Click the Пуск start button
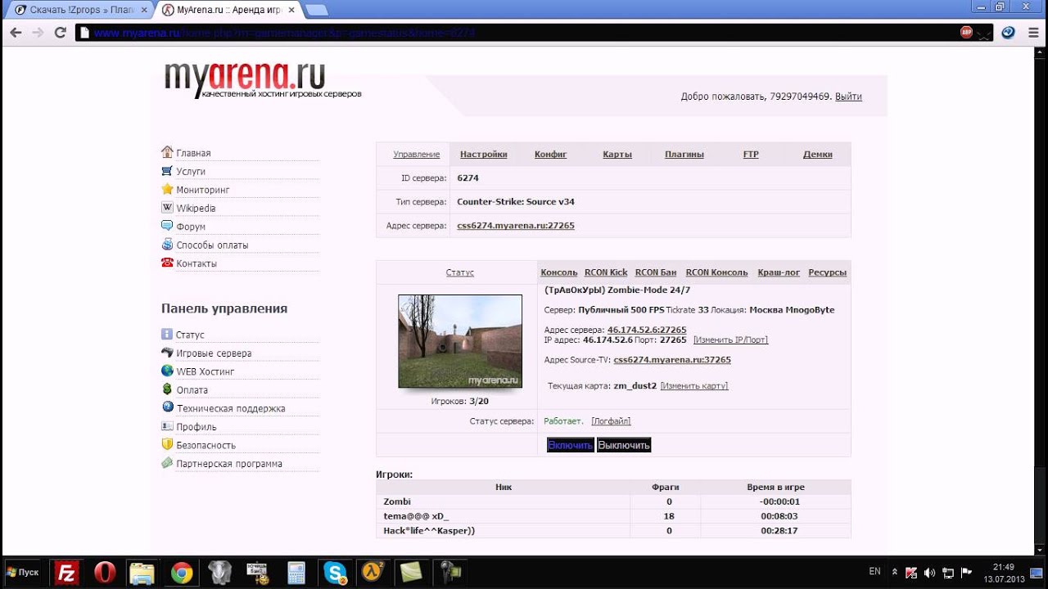This screenshot has height=589, width=1048. pyautogui.click(x=22, y=573)
